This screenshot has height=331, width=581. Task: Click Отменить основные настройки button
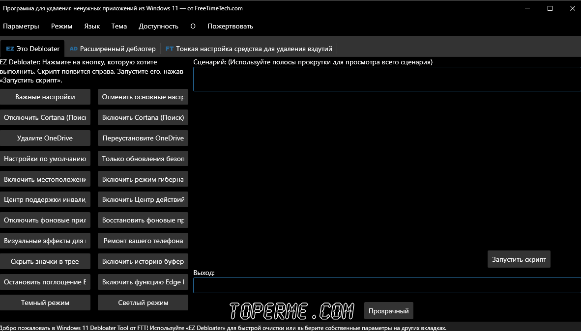point(143,97)
